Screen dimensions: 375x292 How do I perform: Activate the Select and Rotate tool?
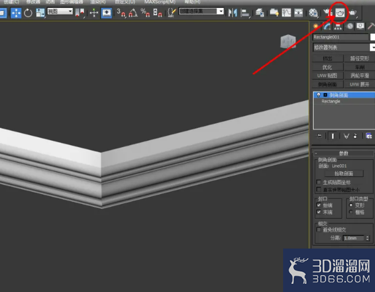pyautogui.click(x=28, y=13)
